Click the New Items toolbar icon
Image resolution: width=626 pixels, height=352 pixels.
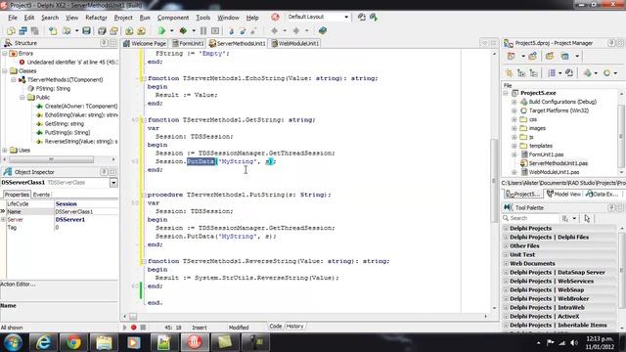tap(53, 30)
